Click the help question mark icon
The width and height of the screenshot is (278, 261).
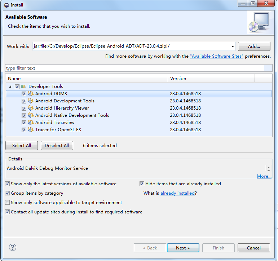coord(13,247)
